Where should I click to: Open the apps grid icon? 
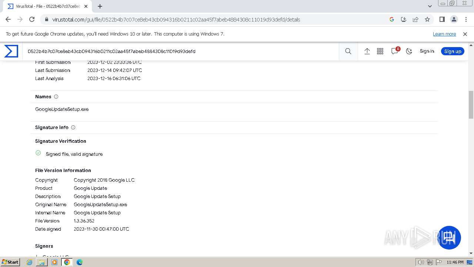pos(380,51)
